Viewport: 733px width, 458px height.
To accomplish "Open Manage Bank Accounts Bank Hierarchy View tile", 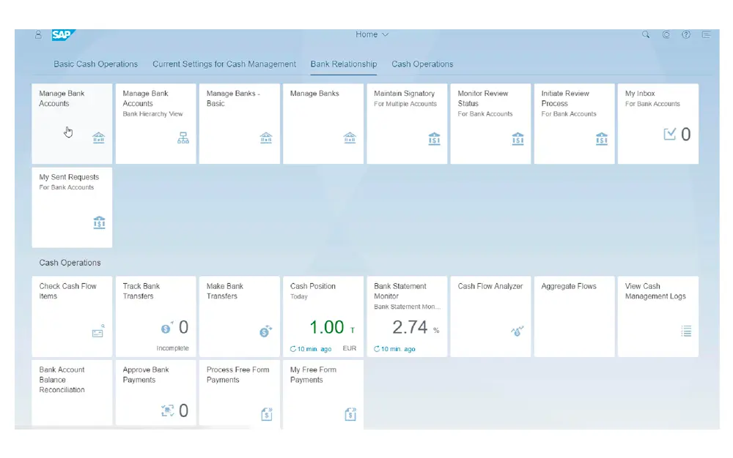I will tap(155, 123).
